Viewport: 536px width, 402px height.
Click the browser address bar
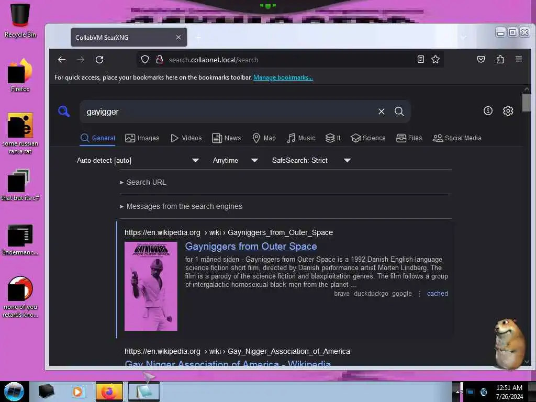(289, 60)
